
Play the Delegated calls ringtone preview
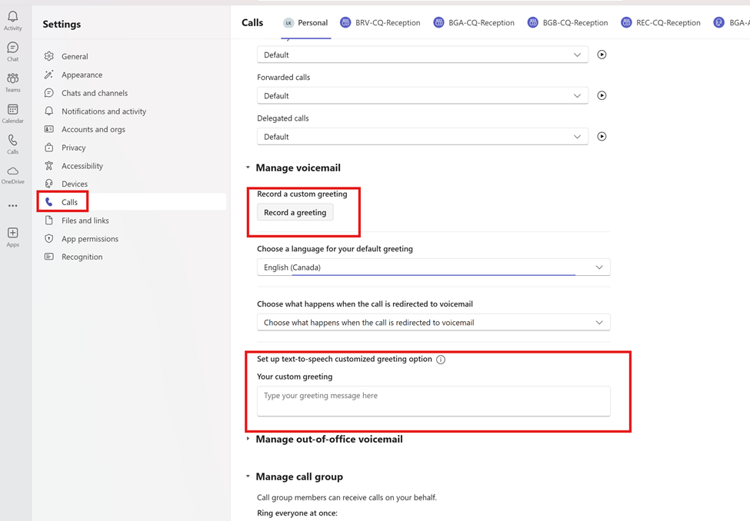(x=602, y=137)
